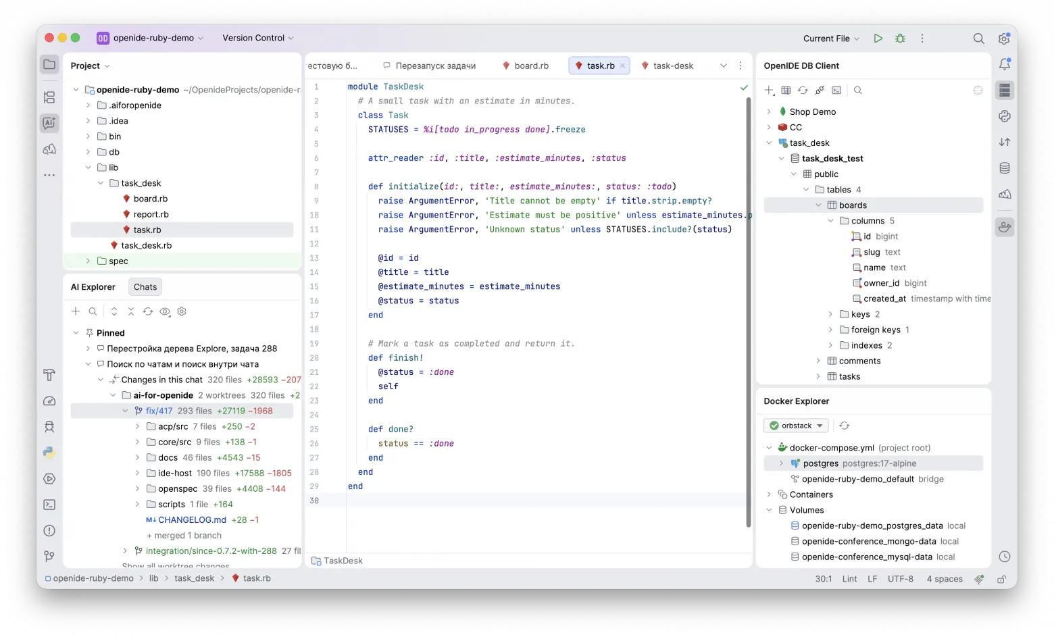
Task: Open the Python console tool icon
Action: [49, 453]
